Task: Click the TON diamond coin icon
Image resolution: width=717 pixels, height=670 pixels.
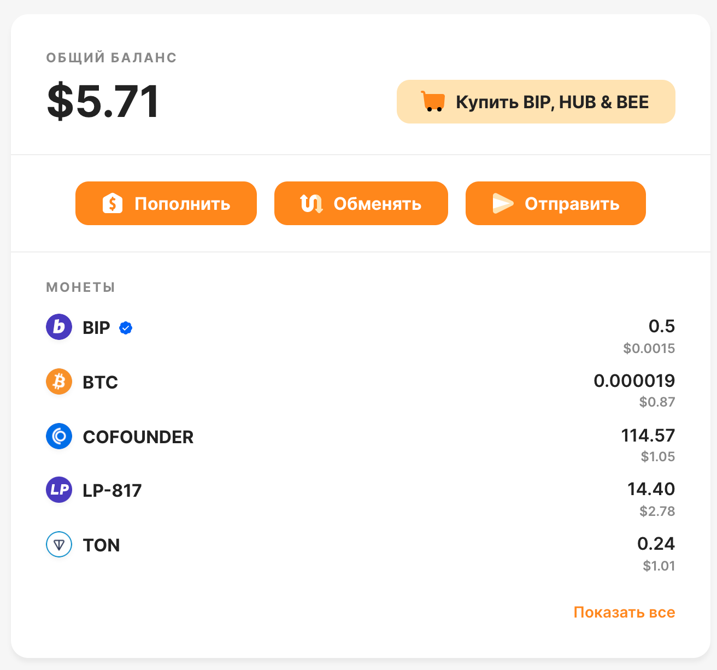Action: [x=58, y=544]
